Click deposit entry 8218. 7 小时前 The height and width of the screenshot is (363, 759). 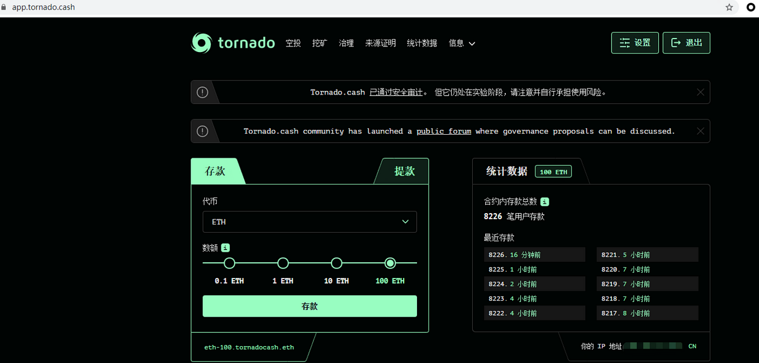[x=647, y=299]
